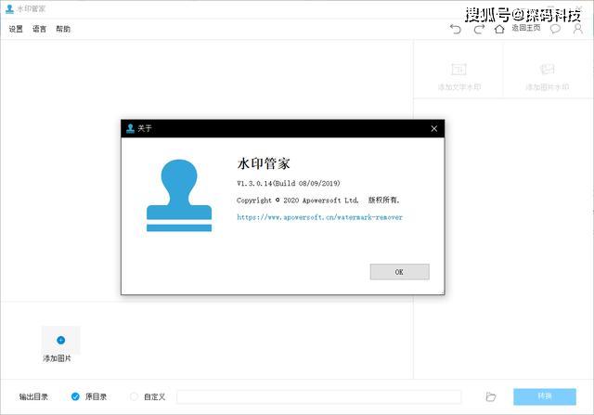Click the 转换 convert button

tap(545, 396)
